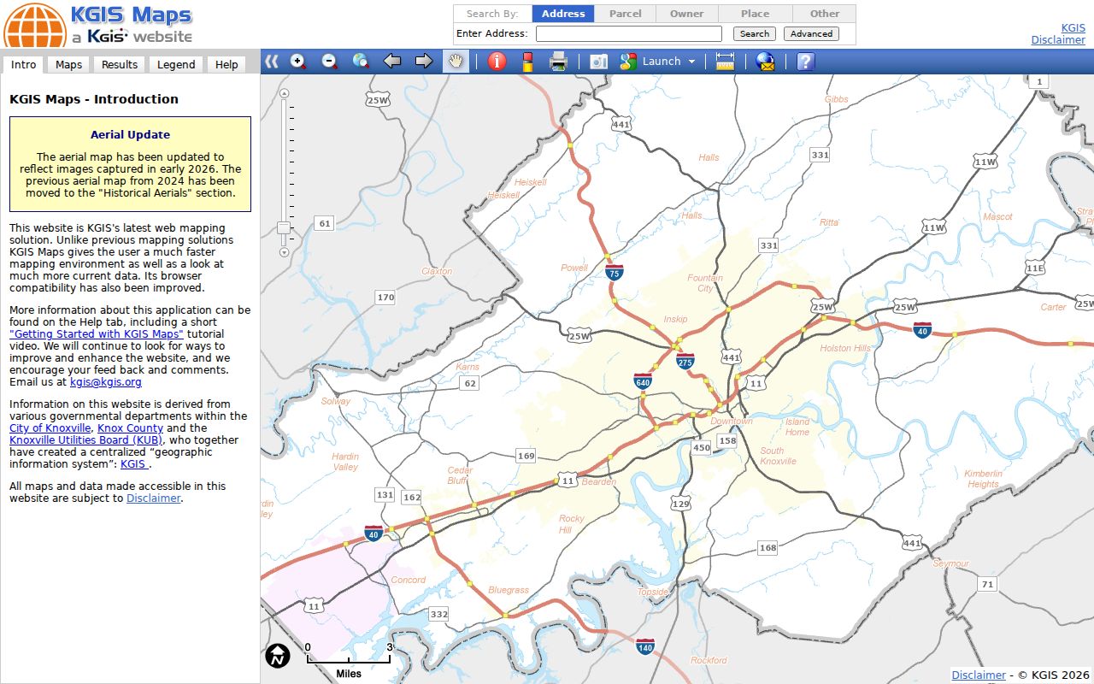Image resolution: width=1094 pixels, height=684 pixels.
Task: Click the Downtown map label
Action: [x=732, y=422]
